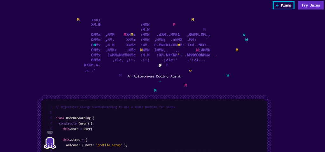Image resolution: width=325 pixels, height=152 pixels.
Task: Click the white @ symbol under the logo
Action: [160, 65]
